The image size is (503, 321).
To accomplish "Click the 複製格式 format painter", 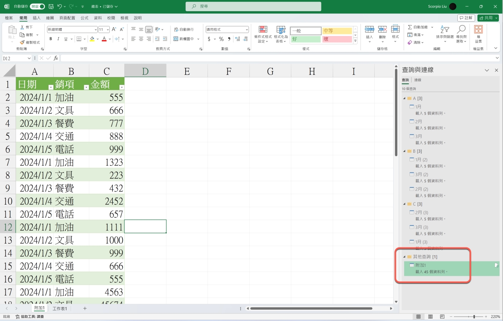I will [x=30, y=42].
